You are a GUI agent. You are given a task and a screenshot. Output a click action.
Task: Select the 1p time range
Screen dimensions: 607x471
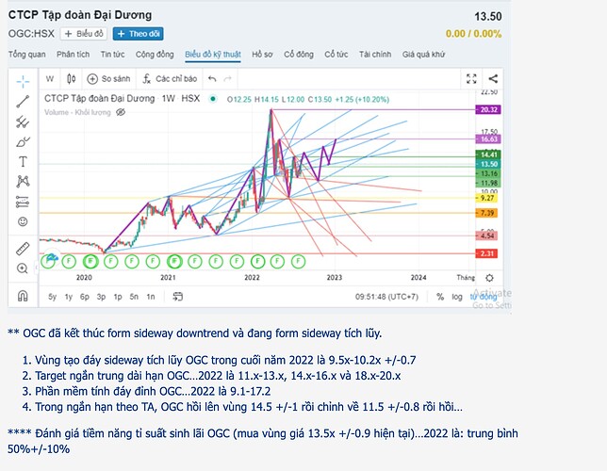118,297
